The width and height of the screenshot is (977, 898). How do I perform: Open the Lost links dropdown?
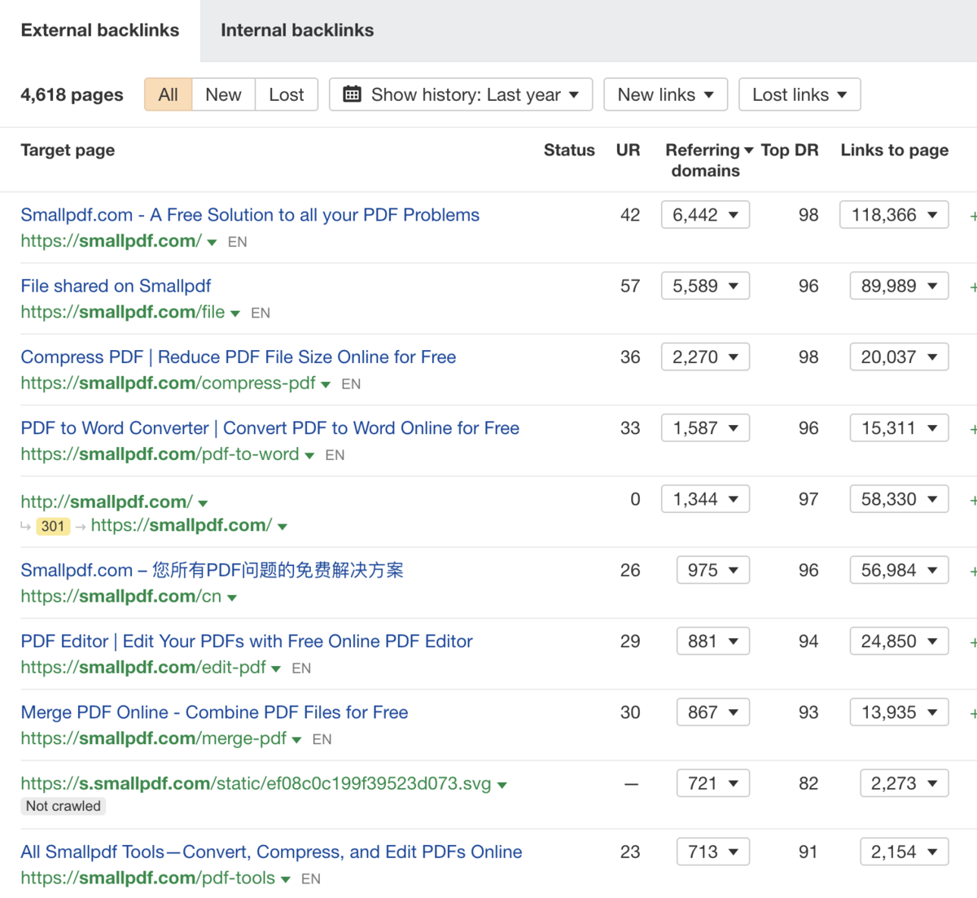pos(799,94)
